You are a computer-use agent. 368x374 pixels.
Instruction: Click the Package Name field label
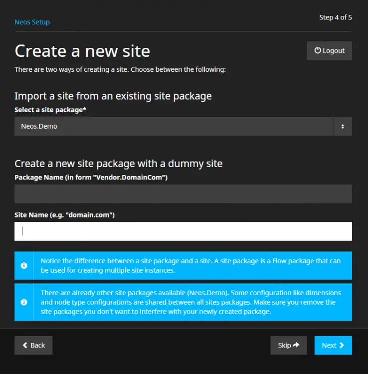[x=91, y=178]
